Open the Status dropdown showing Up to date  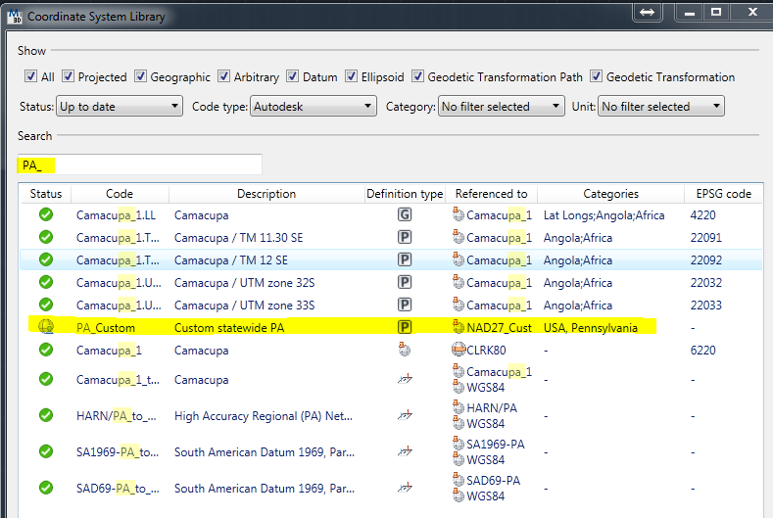click(120, 106)
